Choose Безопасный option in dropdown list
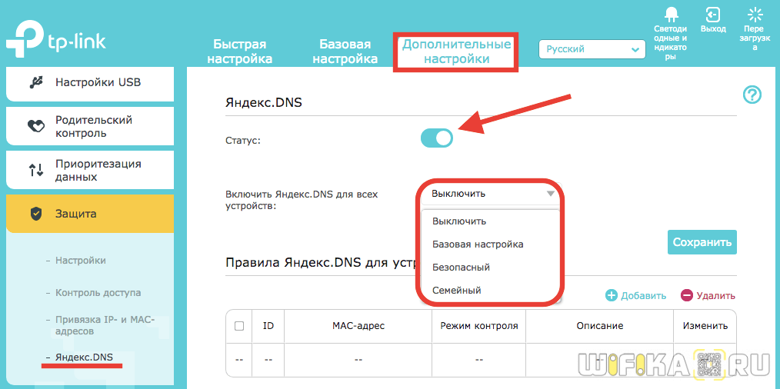The height and width of the screenshot is (389, 780). (462, 268)
